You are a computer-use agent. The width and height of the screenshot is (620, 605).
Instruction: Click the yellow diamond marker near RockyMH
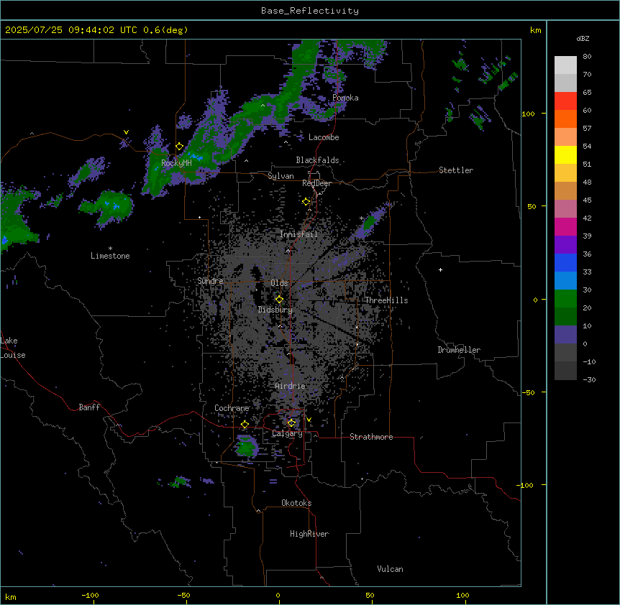pyautogui.click(x=179, y=147)
